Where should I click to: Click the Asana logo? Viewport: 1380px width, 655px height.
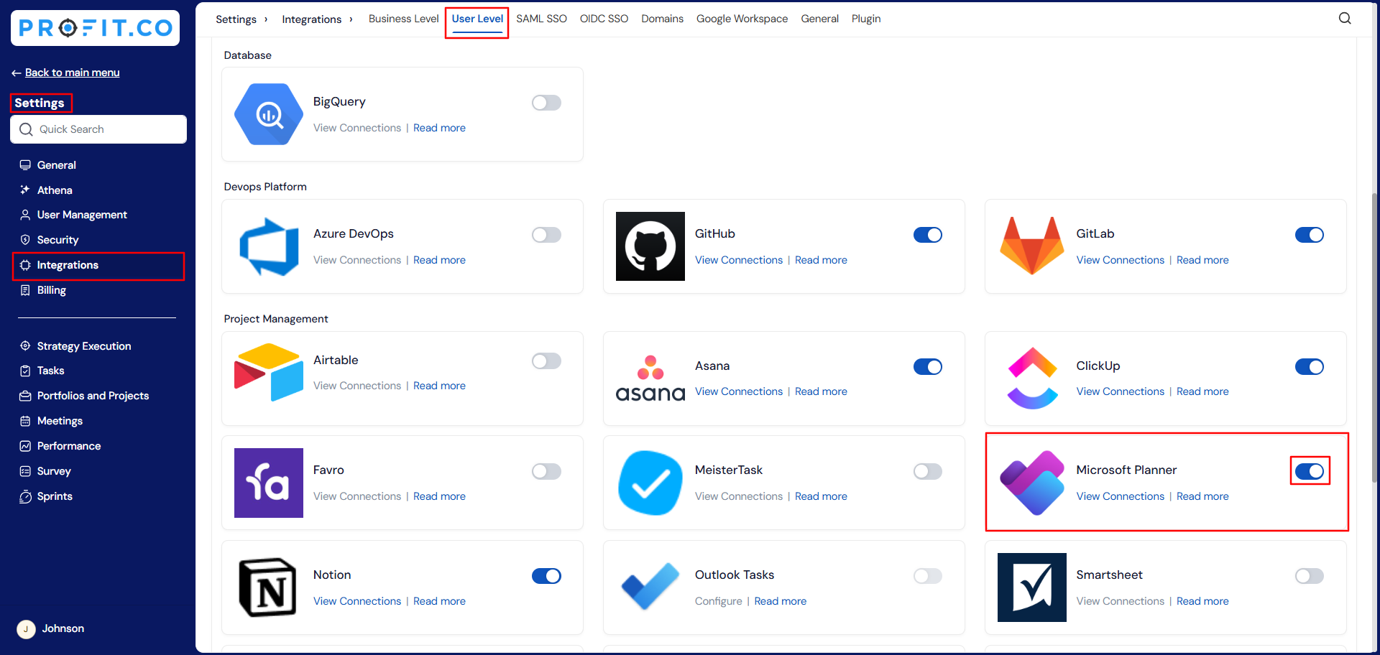click(650, 378)
